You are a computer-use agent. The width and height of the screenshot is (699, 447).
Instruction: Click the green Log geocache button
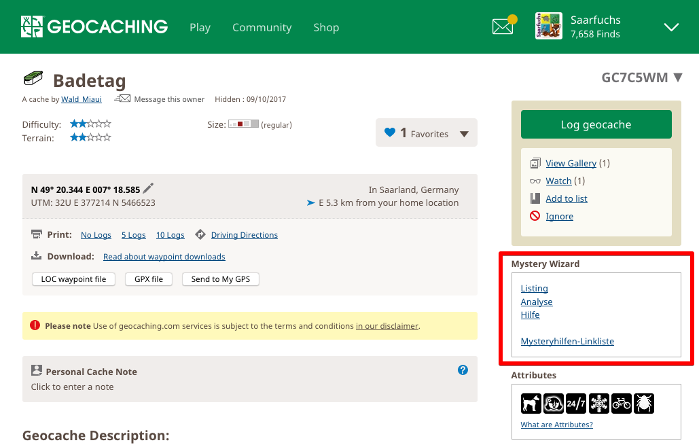(596, 124)
